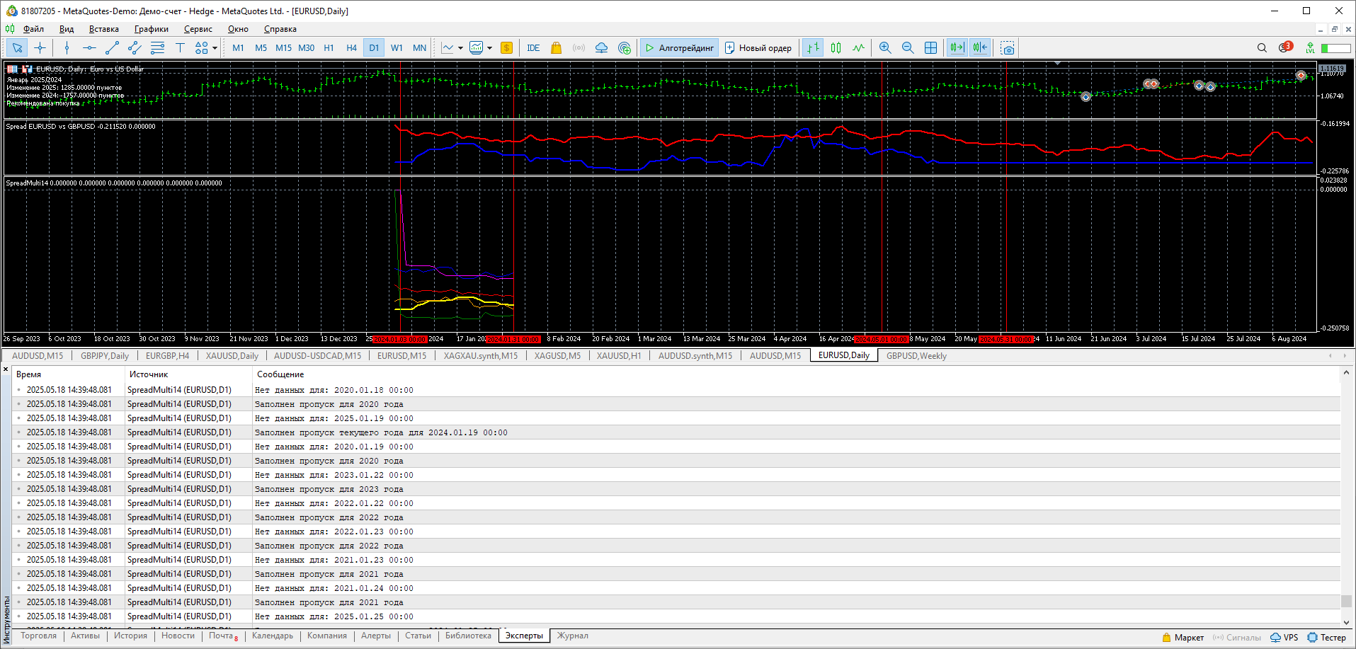Take a chart screenshot with camera icon
Viewport: 1356px width, 649px height.
[x=1008, y=48]
